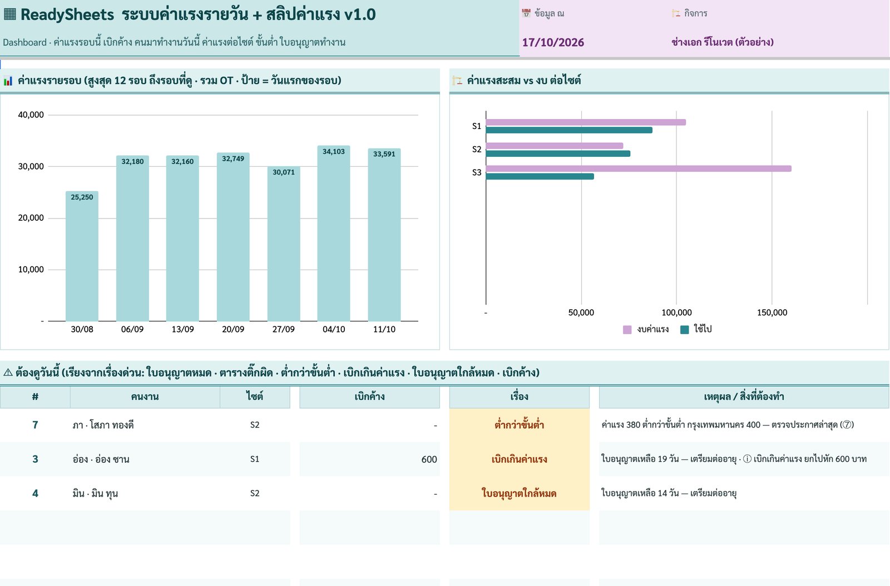The height and width of the screenshot is (586, 890).
Task: Click the bar chart icon beside ค่าแรงรายรอบ
Action: pos(8,81)
